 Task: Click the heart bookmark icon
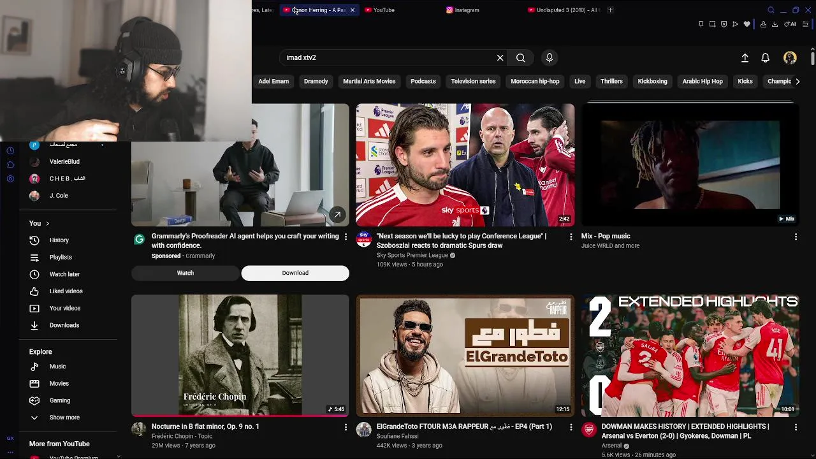tap(747, 24)
